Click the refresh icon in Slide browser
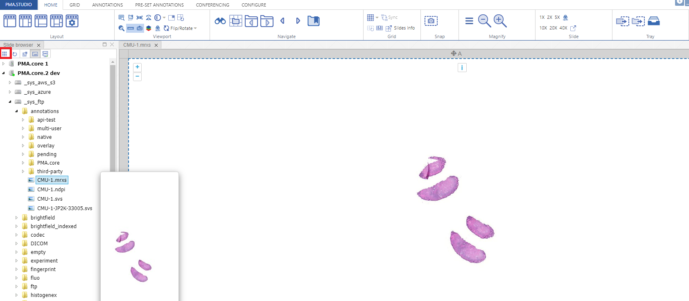689x301 pixels. [15, 54]
